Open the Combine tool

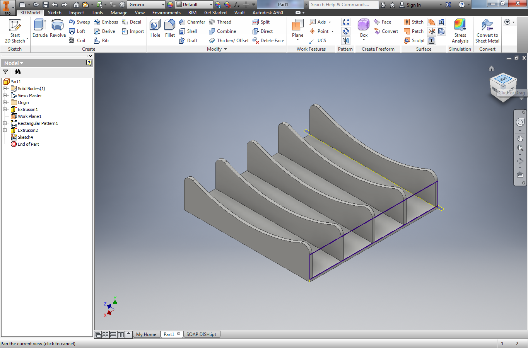tap(222, 31)
